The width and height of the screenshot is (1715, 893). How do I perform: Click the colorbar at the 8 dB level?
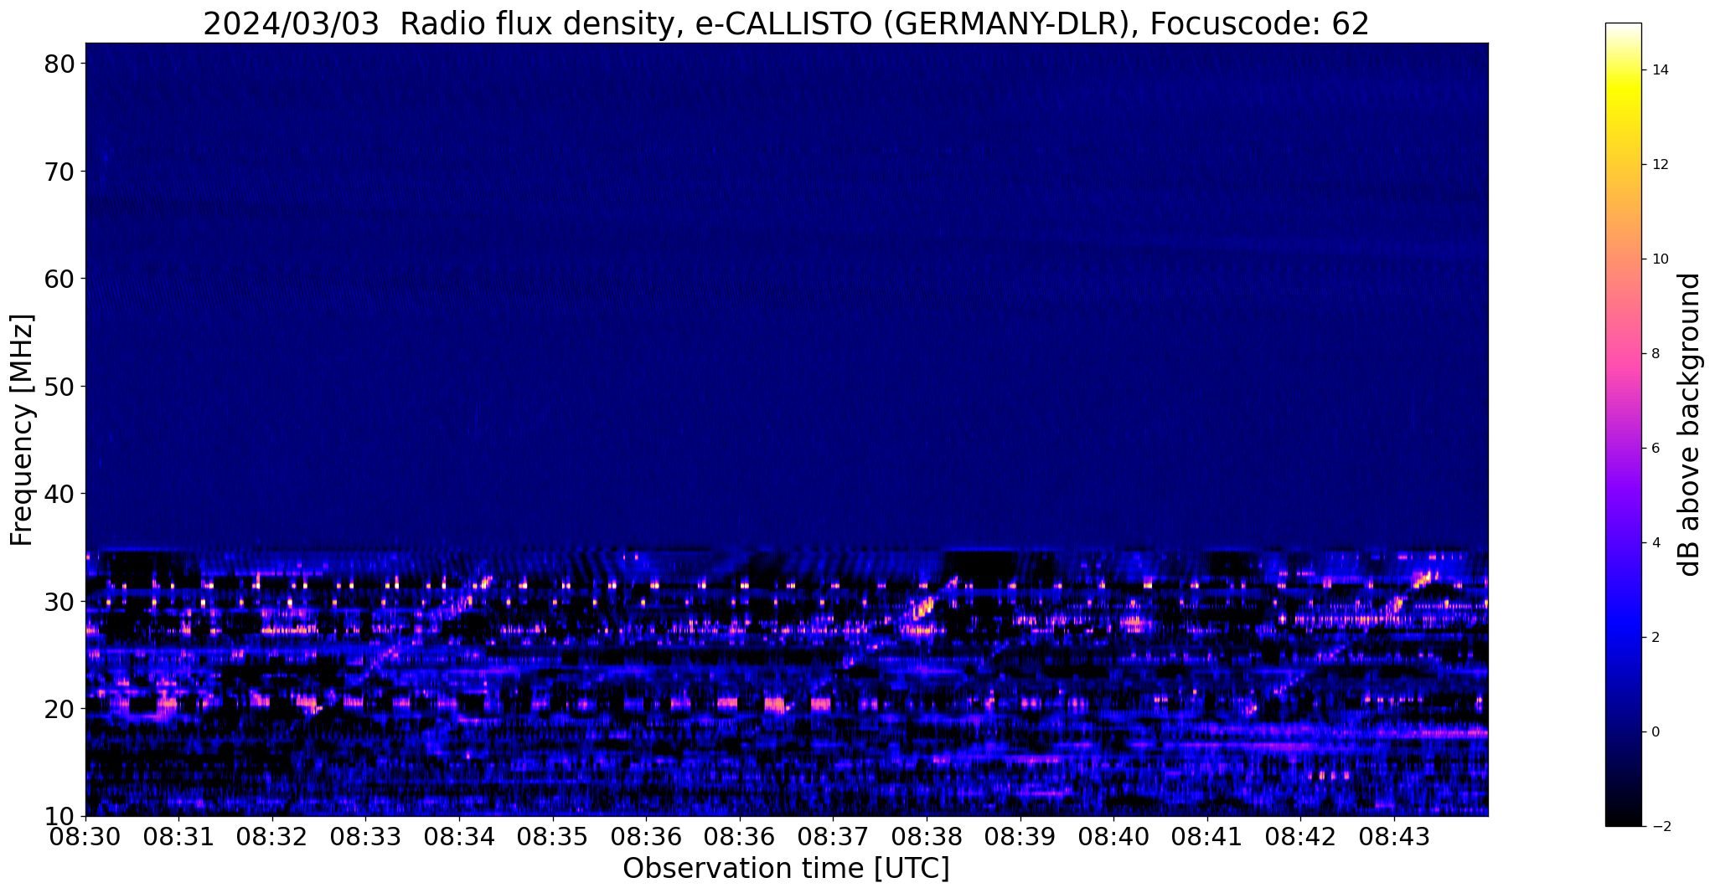(x=1623, y=353)
